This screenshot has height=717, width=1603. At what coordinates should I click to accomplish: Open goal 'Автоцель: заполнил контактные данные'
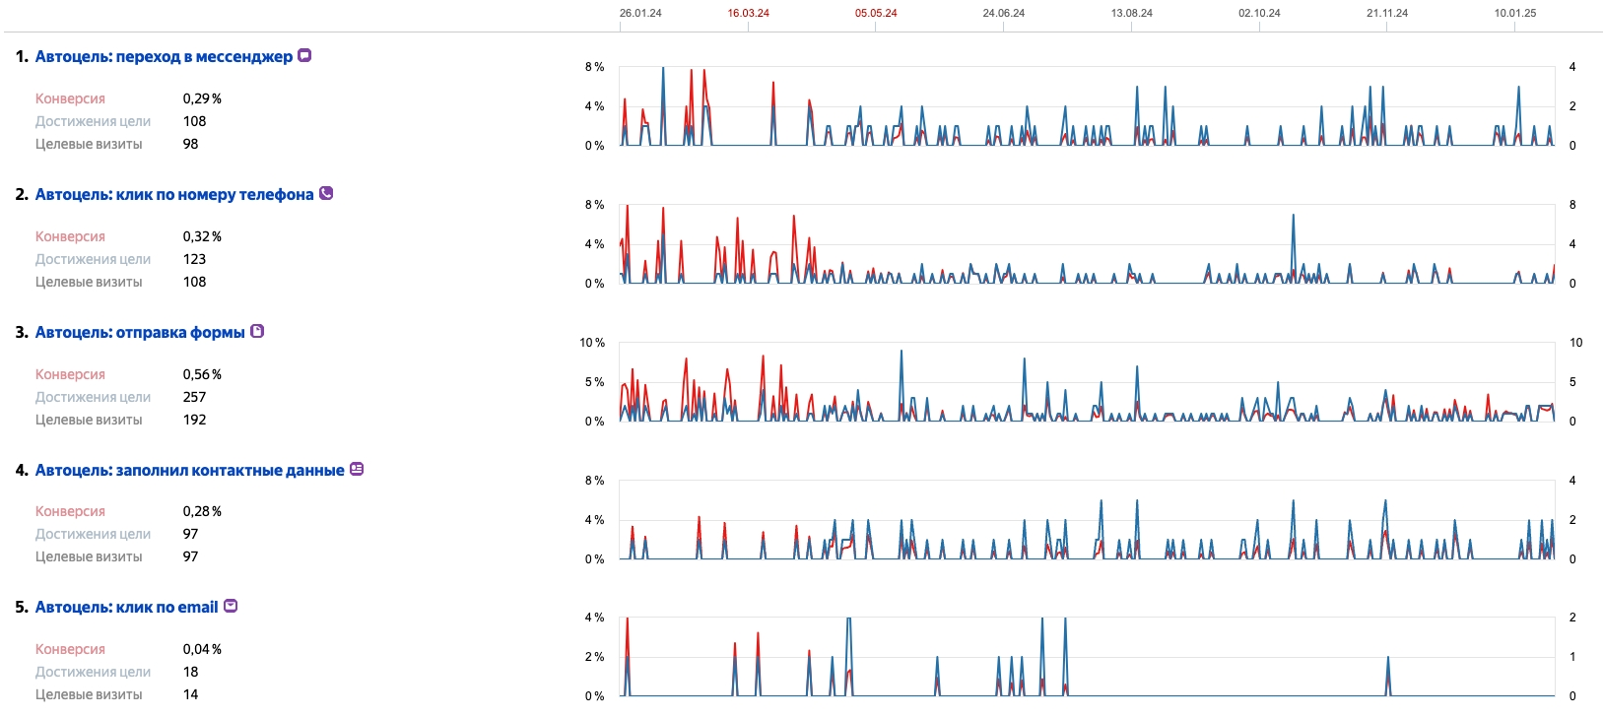tap(190, 471)
